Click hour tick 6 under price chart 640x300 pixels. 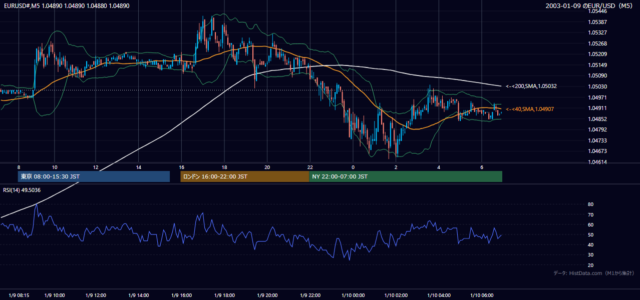click(x=481, y=167)
